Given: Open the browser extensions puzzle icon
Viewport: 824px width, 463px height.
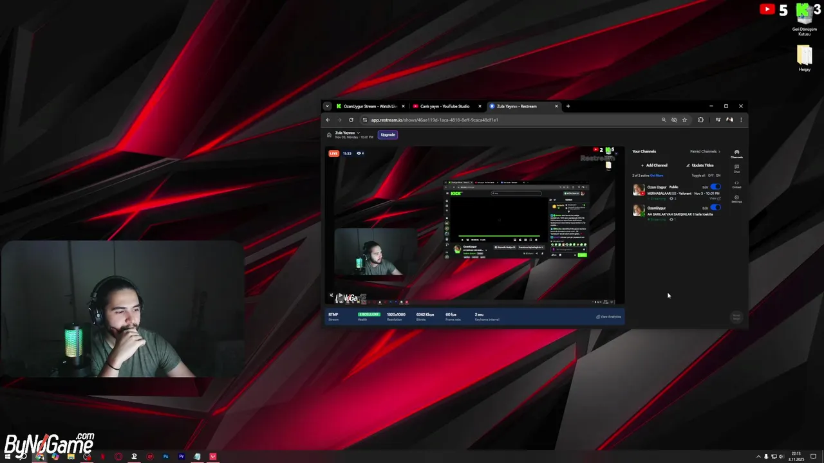Looking at the screenshot, I should tap(700, 120).
